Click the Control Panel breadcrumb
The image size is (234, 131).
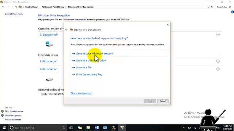[32, 7]
